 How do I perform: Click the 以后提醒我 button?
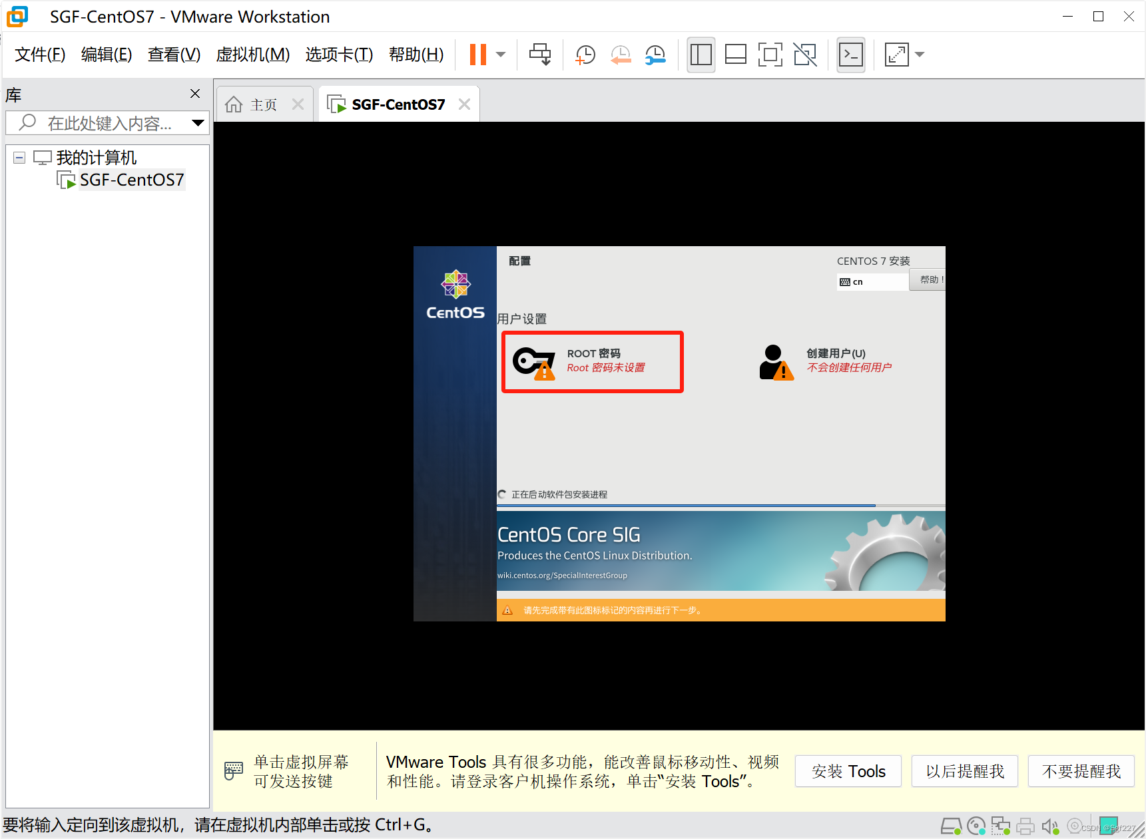pyautogui.click(x=965, y=771)
